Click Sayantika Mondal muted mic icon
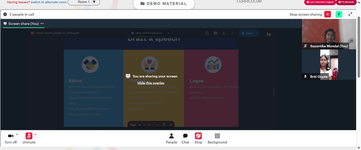Image resolution: width=361 pixels, height=150 pixels. (x=305, y=46)
